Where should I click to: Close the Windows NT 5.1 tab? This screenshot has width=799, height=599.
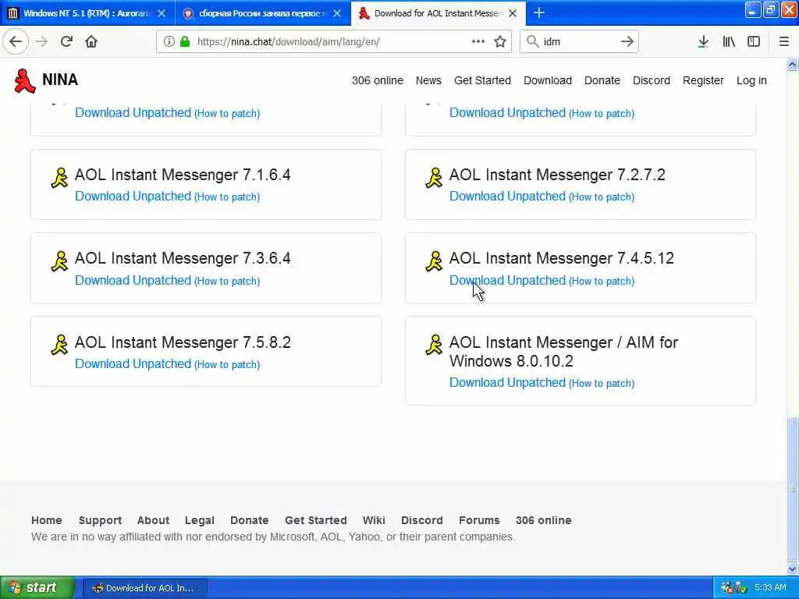[x=161, y=13]
